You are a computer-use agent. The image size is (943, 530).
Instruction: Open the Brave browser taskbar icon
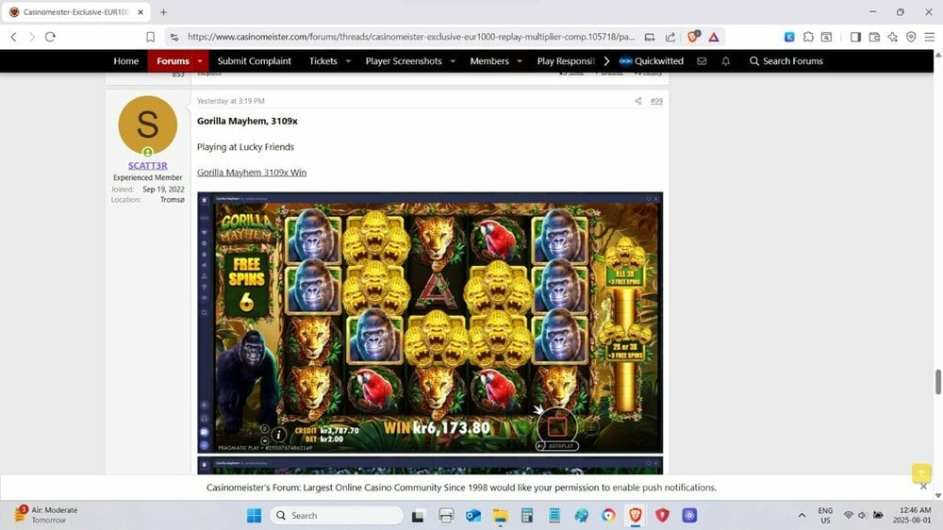636,516
